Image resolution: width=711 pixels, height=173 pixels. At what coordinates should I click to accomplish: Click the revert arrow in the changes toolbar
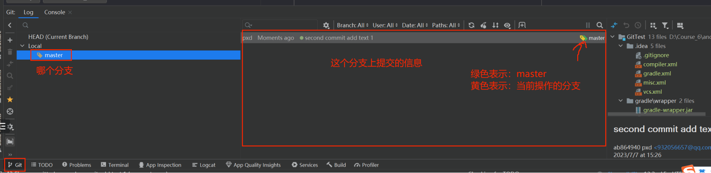coord(626,25)
